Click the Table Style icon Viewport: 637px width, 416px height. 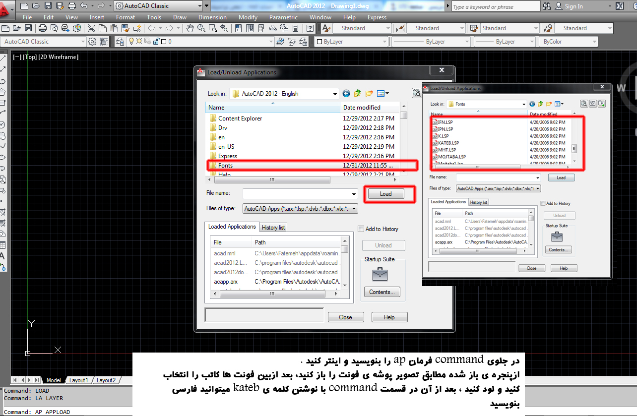click(x=474, y=28)
